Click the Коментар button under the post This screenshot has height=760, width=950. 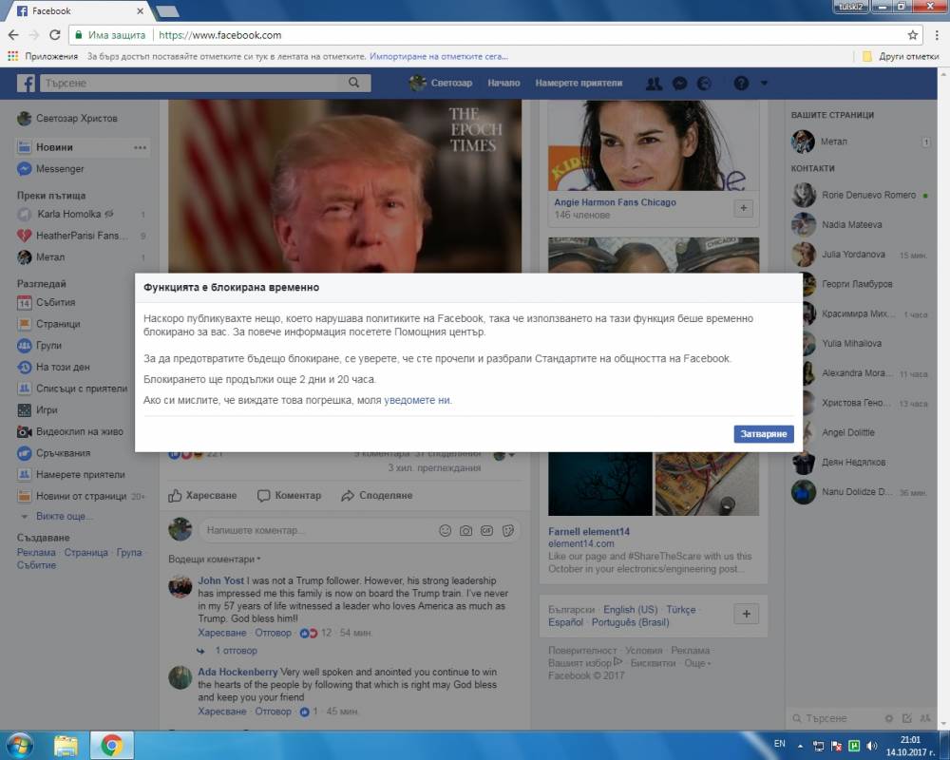289,496
